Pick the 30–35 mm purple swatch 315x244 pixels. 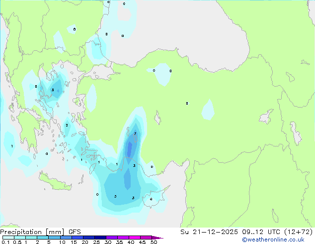pos(112,238)
